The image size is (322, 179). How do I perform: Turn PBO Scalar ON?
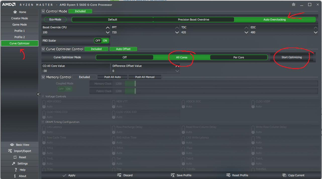(x=105, y=41)
